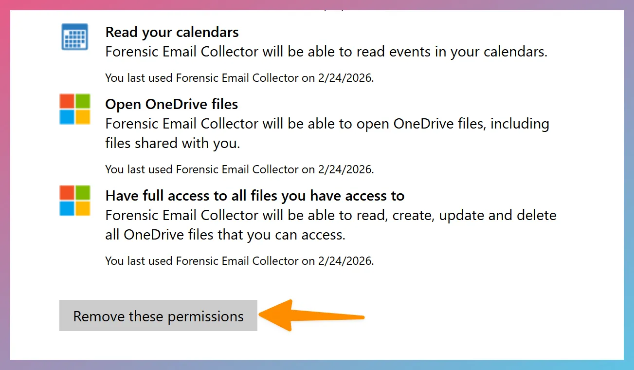Click OneDrive within the full access description
The height and width of the screenshot is (370, 634).
pos(154,235)
